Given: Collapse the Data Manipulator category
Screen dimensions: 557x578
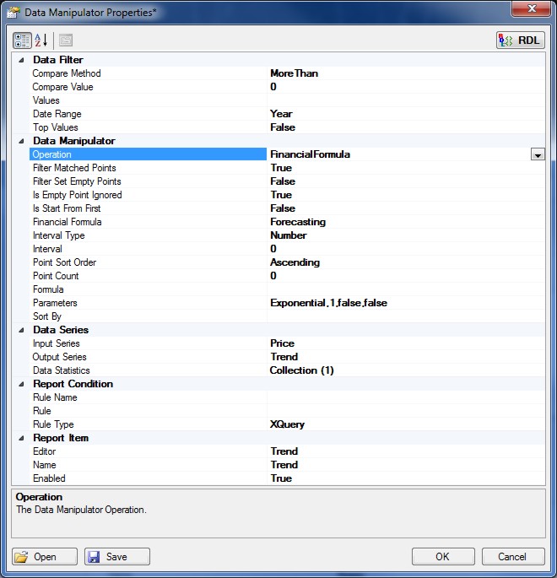Looking at the screenshot, I should (x=20, y=141).
